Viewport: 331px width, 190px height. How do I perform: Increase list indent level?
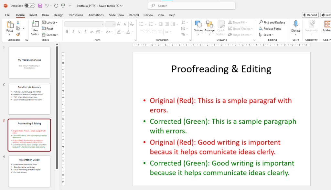click(x=167, y=24)
